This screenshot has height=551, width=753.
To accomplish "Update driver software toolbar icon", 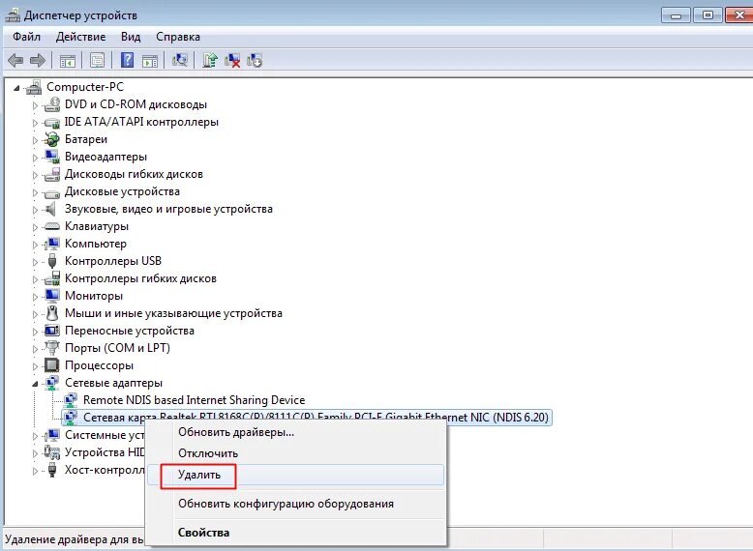I will pyautogui.click(x=210, y=61).
